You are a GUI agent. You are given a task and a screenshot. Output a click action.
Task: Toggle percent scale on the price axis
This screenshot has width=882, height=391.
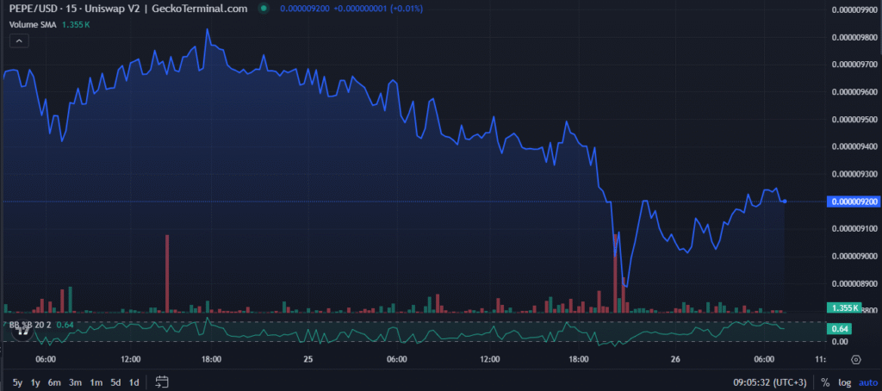(x=825, y=382)
